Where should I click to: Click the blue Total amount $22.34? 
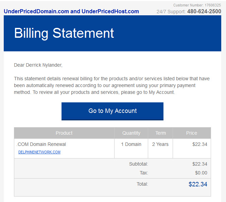(x=198, y=184)
